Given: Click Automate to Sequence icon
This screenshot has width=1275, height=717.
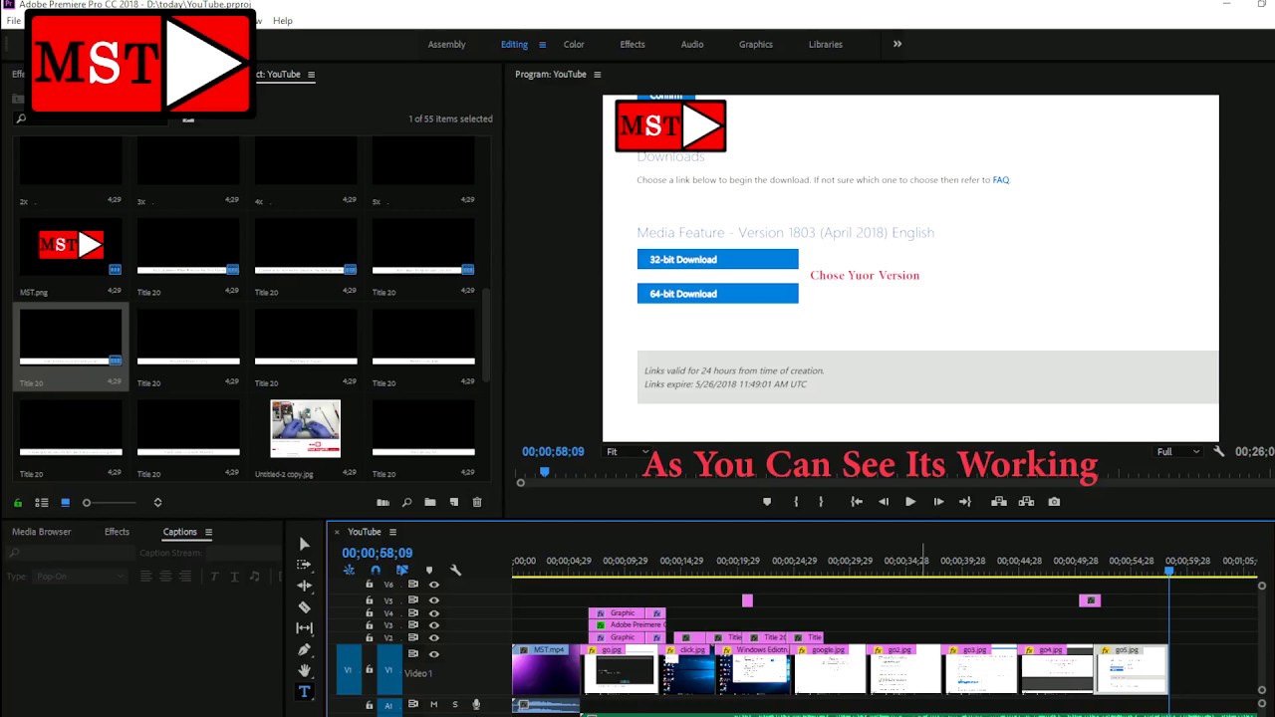Looking at the screenshot, I should [382, 503].
